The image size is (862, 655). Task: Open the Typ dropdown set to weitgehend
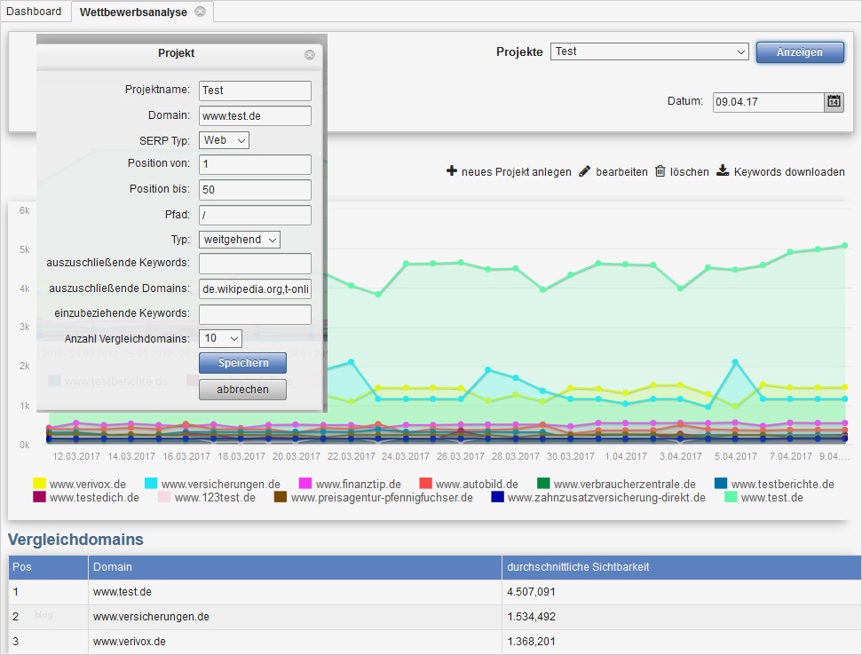click(240, 240)
